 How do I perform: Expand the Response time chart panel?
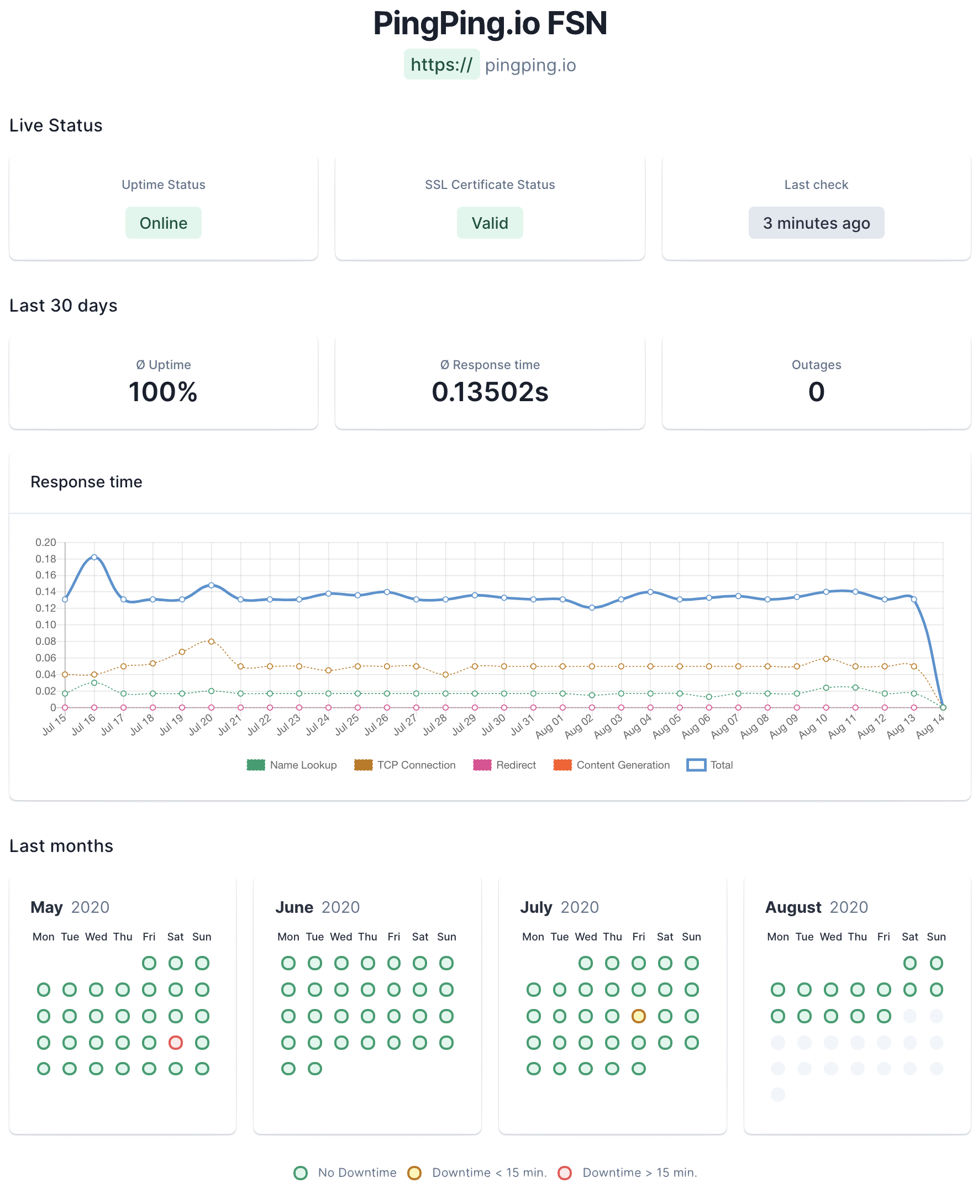(x=87, y=482)
